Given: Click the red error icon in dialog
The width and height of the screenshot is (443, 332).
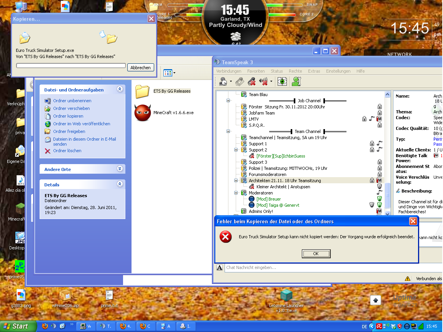Looking at the screenshot, I should [x=225, y=237].
